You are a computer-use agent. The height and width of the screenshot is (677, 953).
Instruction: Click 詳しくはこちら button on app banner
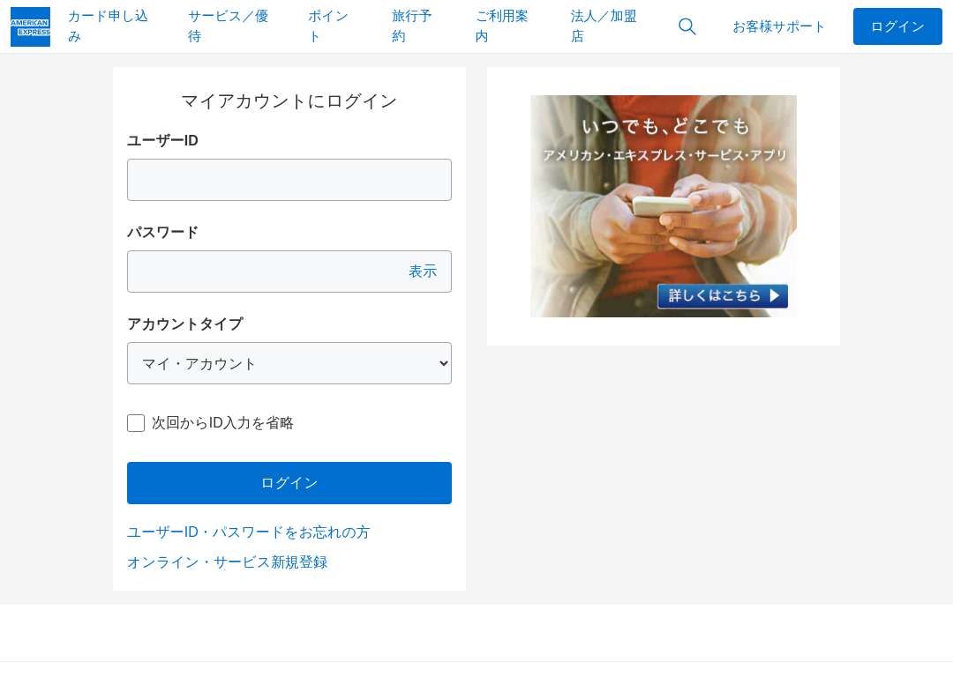point(723,296)
